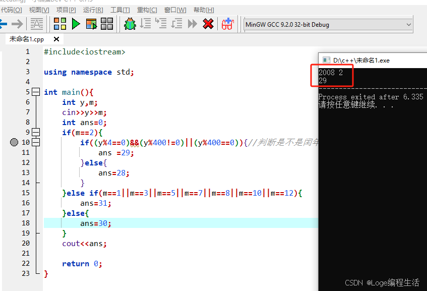
Task: Click the console input '2008 2'
Action: point(331,73)
